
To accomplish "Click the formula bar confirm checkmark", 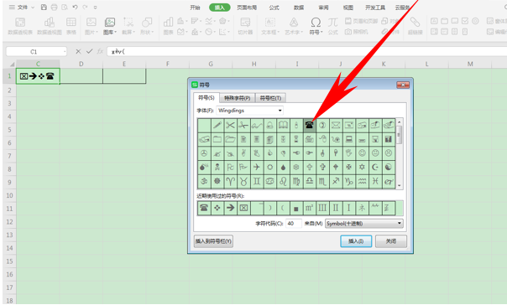I will coord(89,51).
